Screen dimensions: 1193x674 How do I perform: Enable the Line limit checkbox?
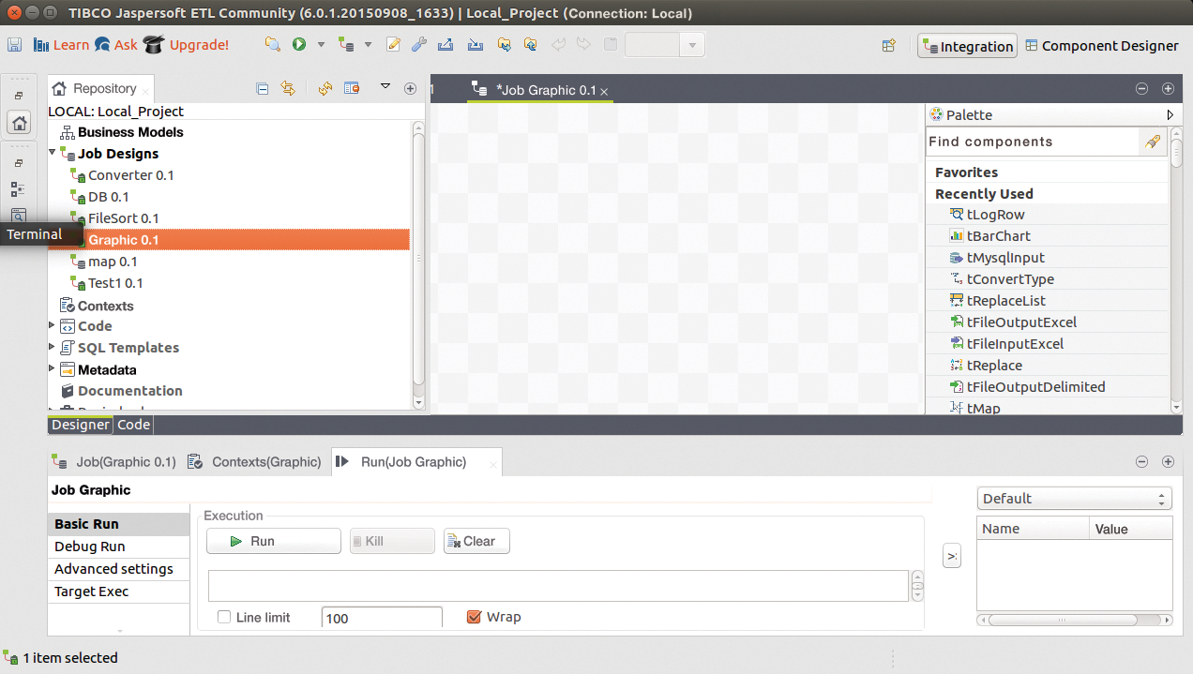pos(224,617)
